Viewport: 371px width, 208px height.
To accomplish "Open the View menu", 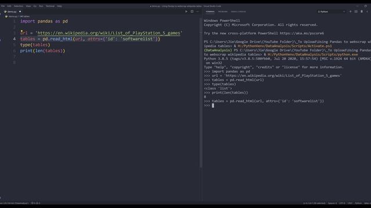I will point(28,6).
